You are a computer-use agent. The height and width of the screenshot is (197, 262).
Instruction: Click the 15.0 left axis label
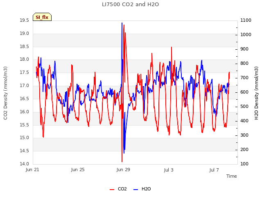click(25, 138)
